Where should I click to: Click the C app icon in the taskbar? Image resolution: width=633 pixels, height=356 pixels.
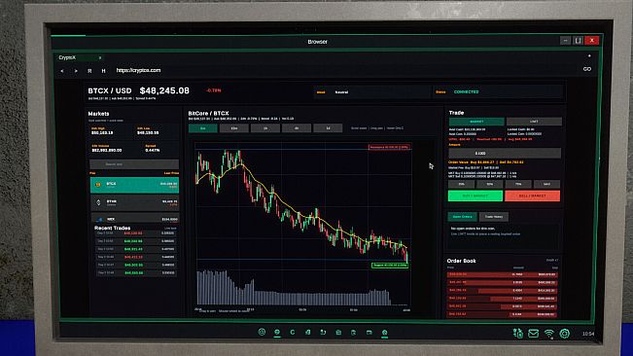pos(293,333)
